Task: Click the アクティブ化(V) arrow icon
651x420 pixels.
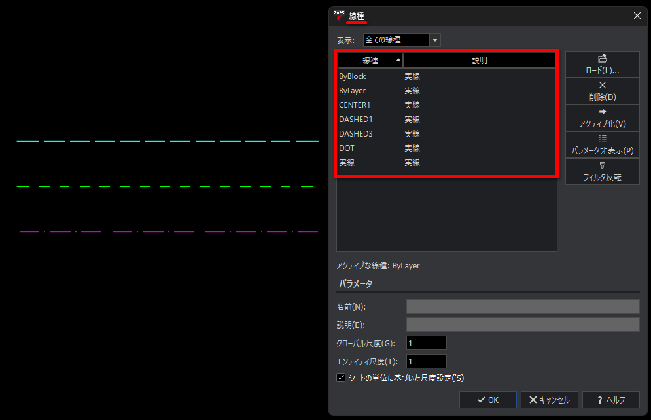Action: pyautogui.click(x=602, y=112)
